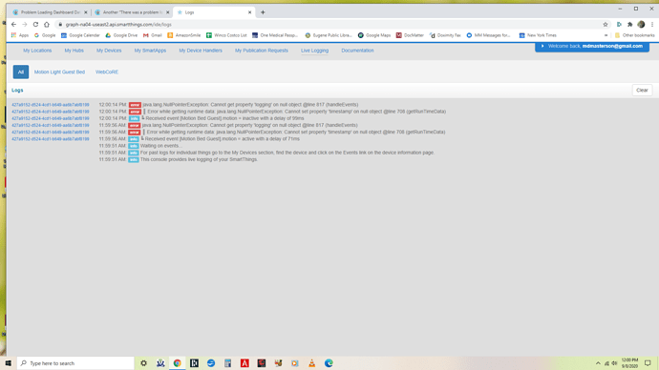Open the Doximity Fax bookmark
This screenshot has width=659, height=370.
coord(445,35)
